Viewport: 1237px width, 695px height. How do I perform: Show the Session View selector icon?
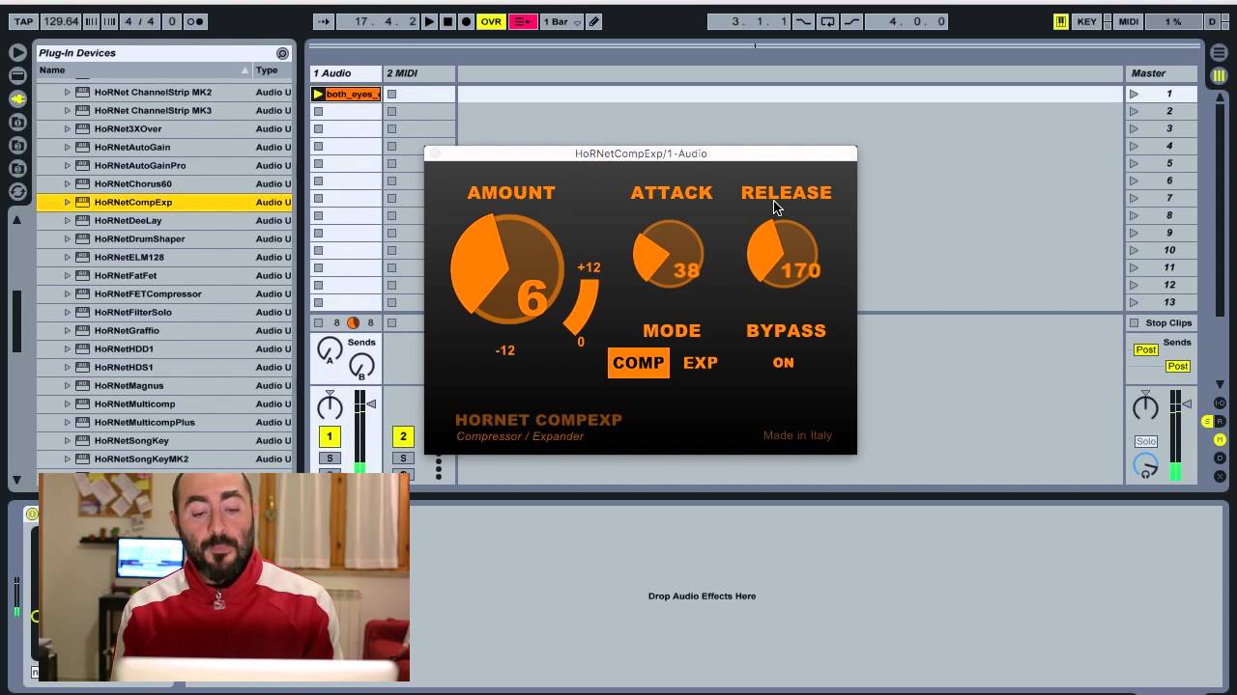(1220, 75)
